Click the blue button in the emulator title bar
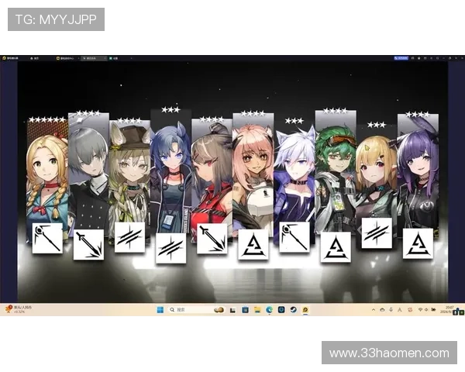Screen dimensions: 465x372 click(401, 57)
